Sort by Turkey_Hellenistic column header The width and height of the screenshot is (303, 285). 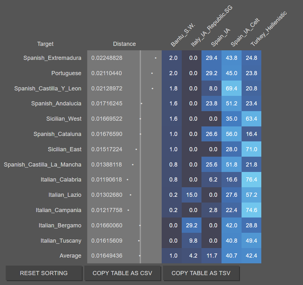pos(269,29)
